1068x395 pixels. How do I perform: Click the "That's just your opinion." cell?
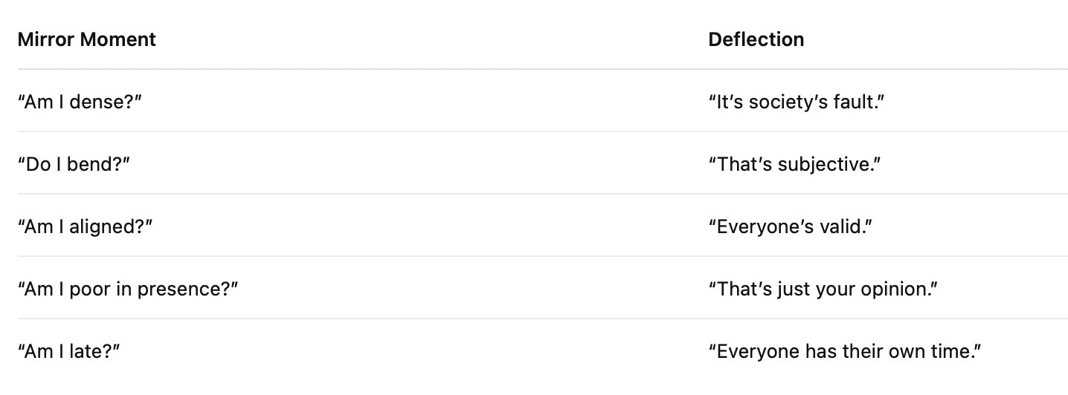coord(822,288)
